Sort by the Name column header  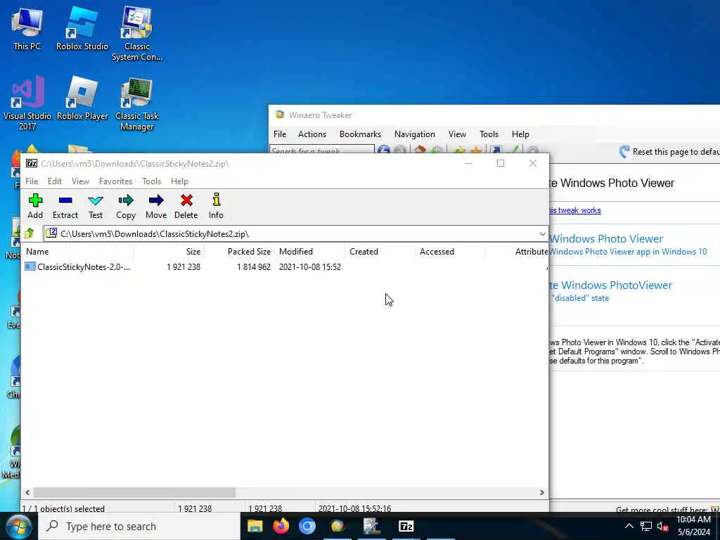tap(78, 252)
